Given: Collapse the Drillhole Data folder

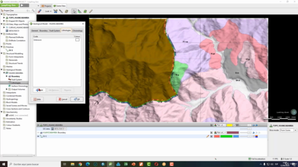Looking at the screenshot, I should pos(2,34).
